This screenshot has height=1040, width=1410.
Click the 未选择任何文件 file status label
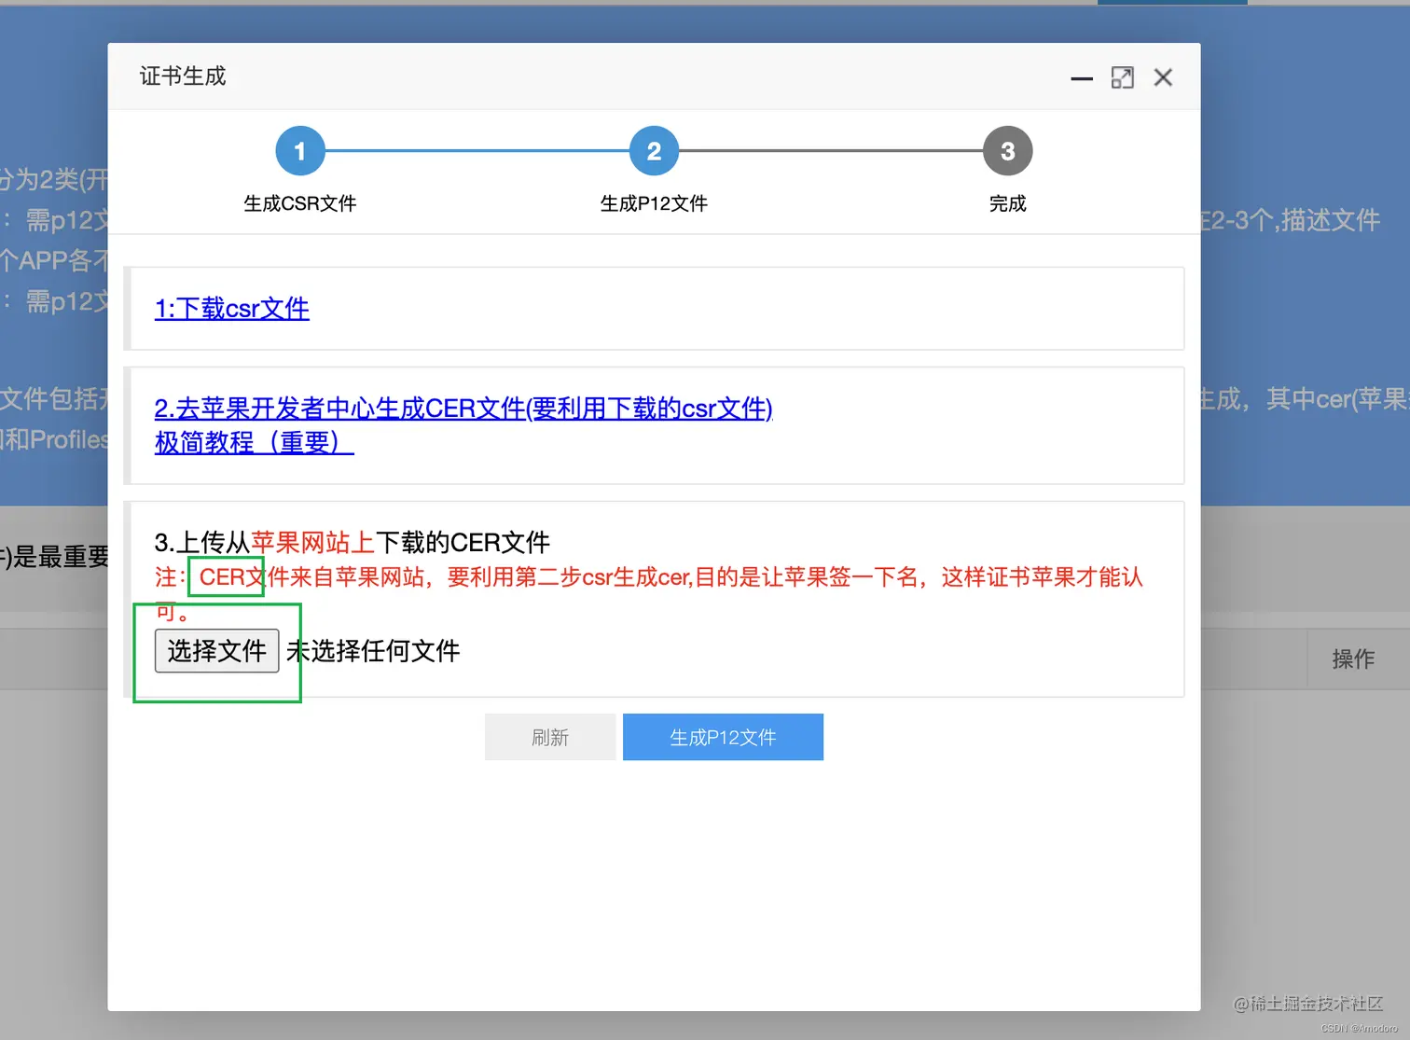click(x=374, y=651)
